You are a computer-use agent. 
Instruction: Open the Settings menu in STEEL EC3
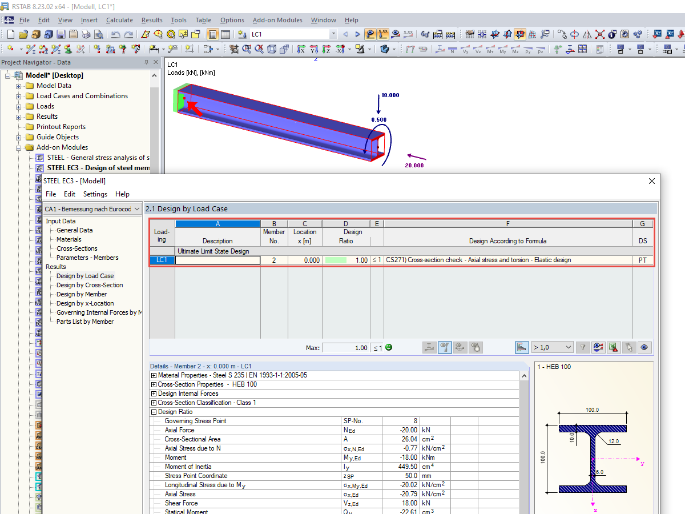95,194
